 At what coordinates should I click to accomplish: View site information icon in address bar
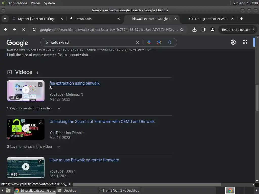pyautogui.click(x=34, y=30)
